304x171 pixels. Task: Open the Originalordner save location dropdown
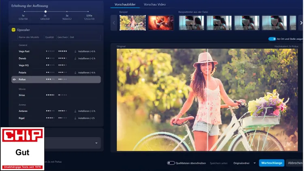coord(244,163)
